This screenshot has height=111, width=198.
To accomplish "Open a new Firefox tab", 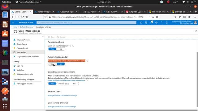I will (196, 12).
